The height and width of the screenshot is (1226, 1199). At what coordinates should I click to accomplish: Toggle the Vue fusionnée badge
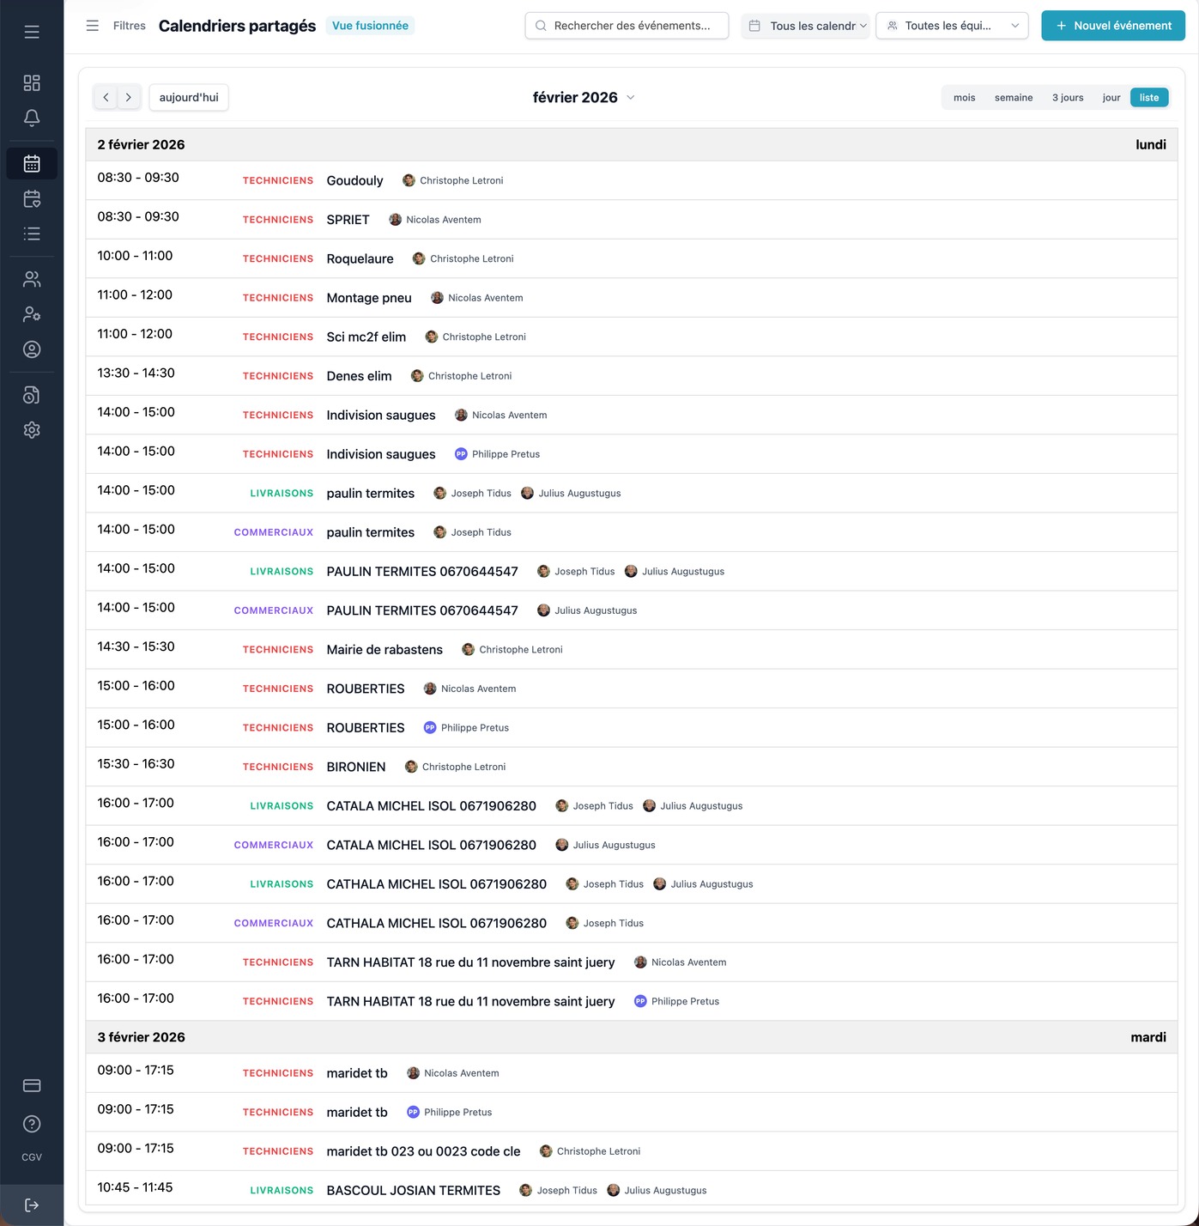click(370, 26)
